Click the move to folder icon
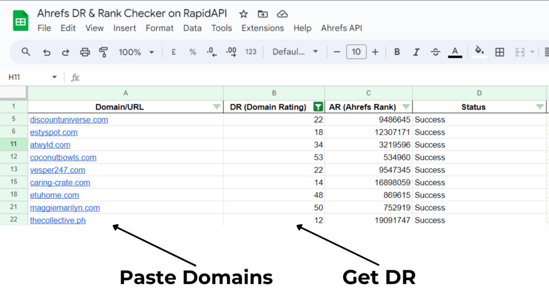This screenshot has height=308, width=549. point(263,14)
